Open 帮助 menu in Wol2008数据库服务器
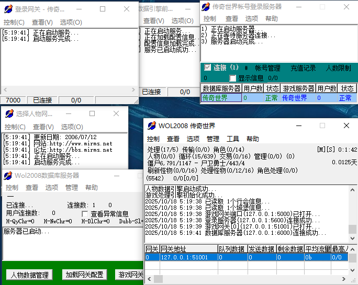 click(x=91, y=187)
